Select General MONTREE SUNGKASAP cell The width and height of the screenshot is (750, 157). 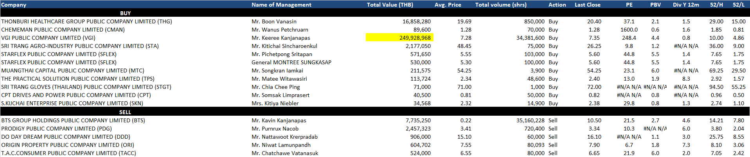click(291, 62)
